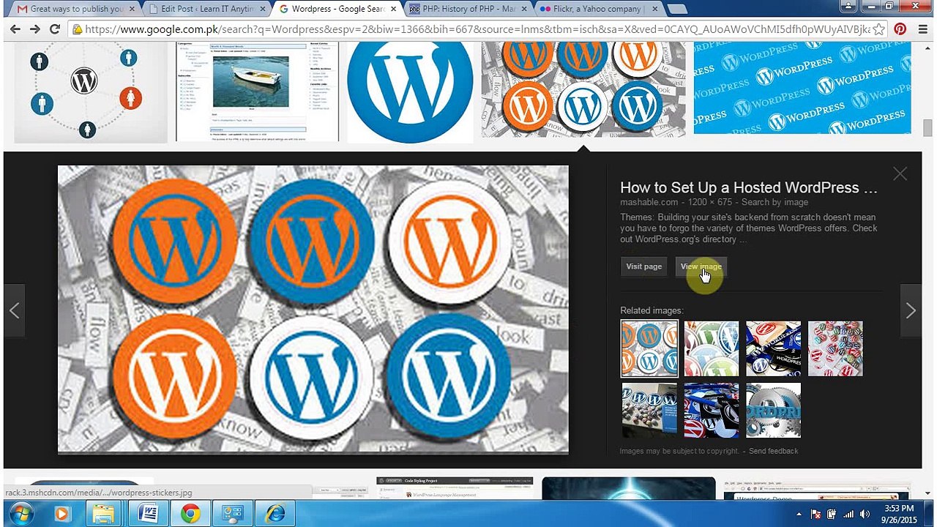Click the page vertical scrollbar thumb

[x=927, y=128]
